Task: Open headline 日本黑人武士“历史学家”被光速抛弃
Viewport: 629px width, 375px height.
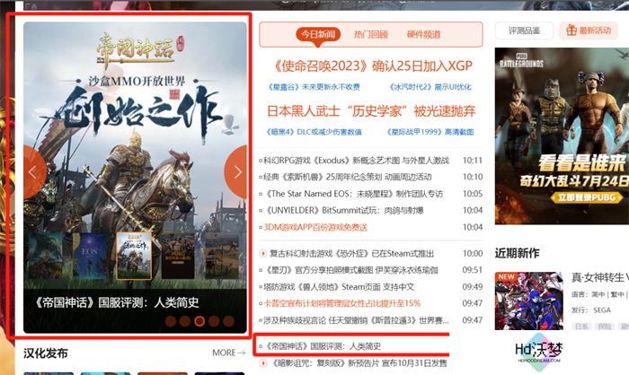Action: [x=371, y=111]
